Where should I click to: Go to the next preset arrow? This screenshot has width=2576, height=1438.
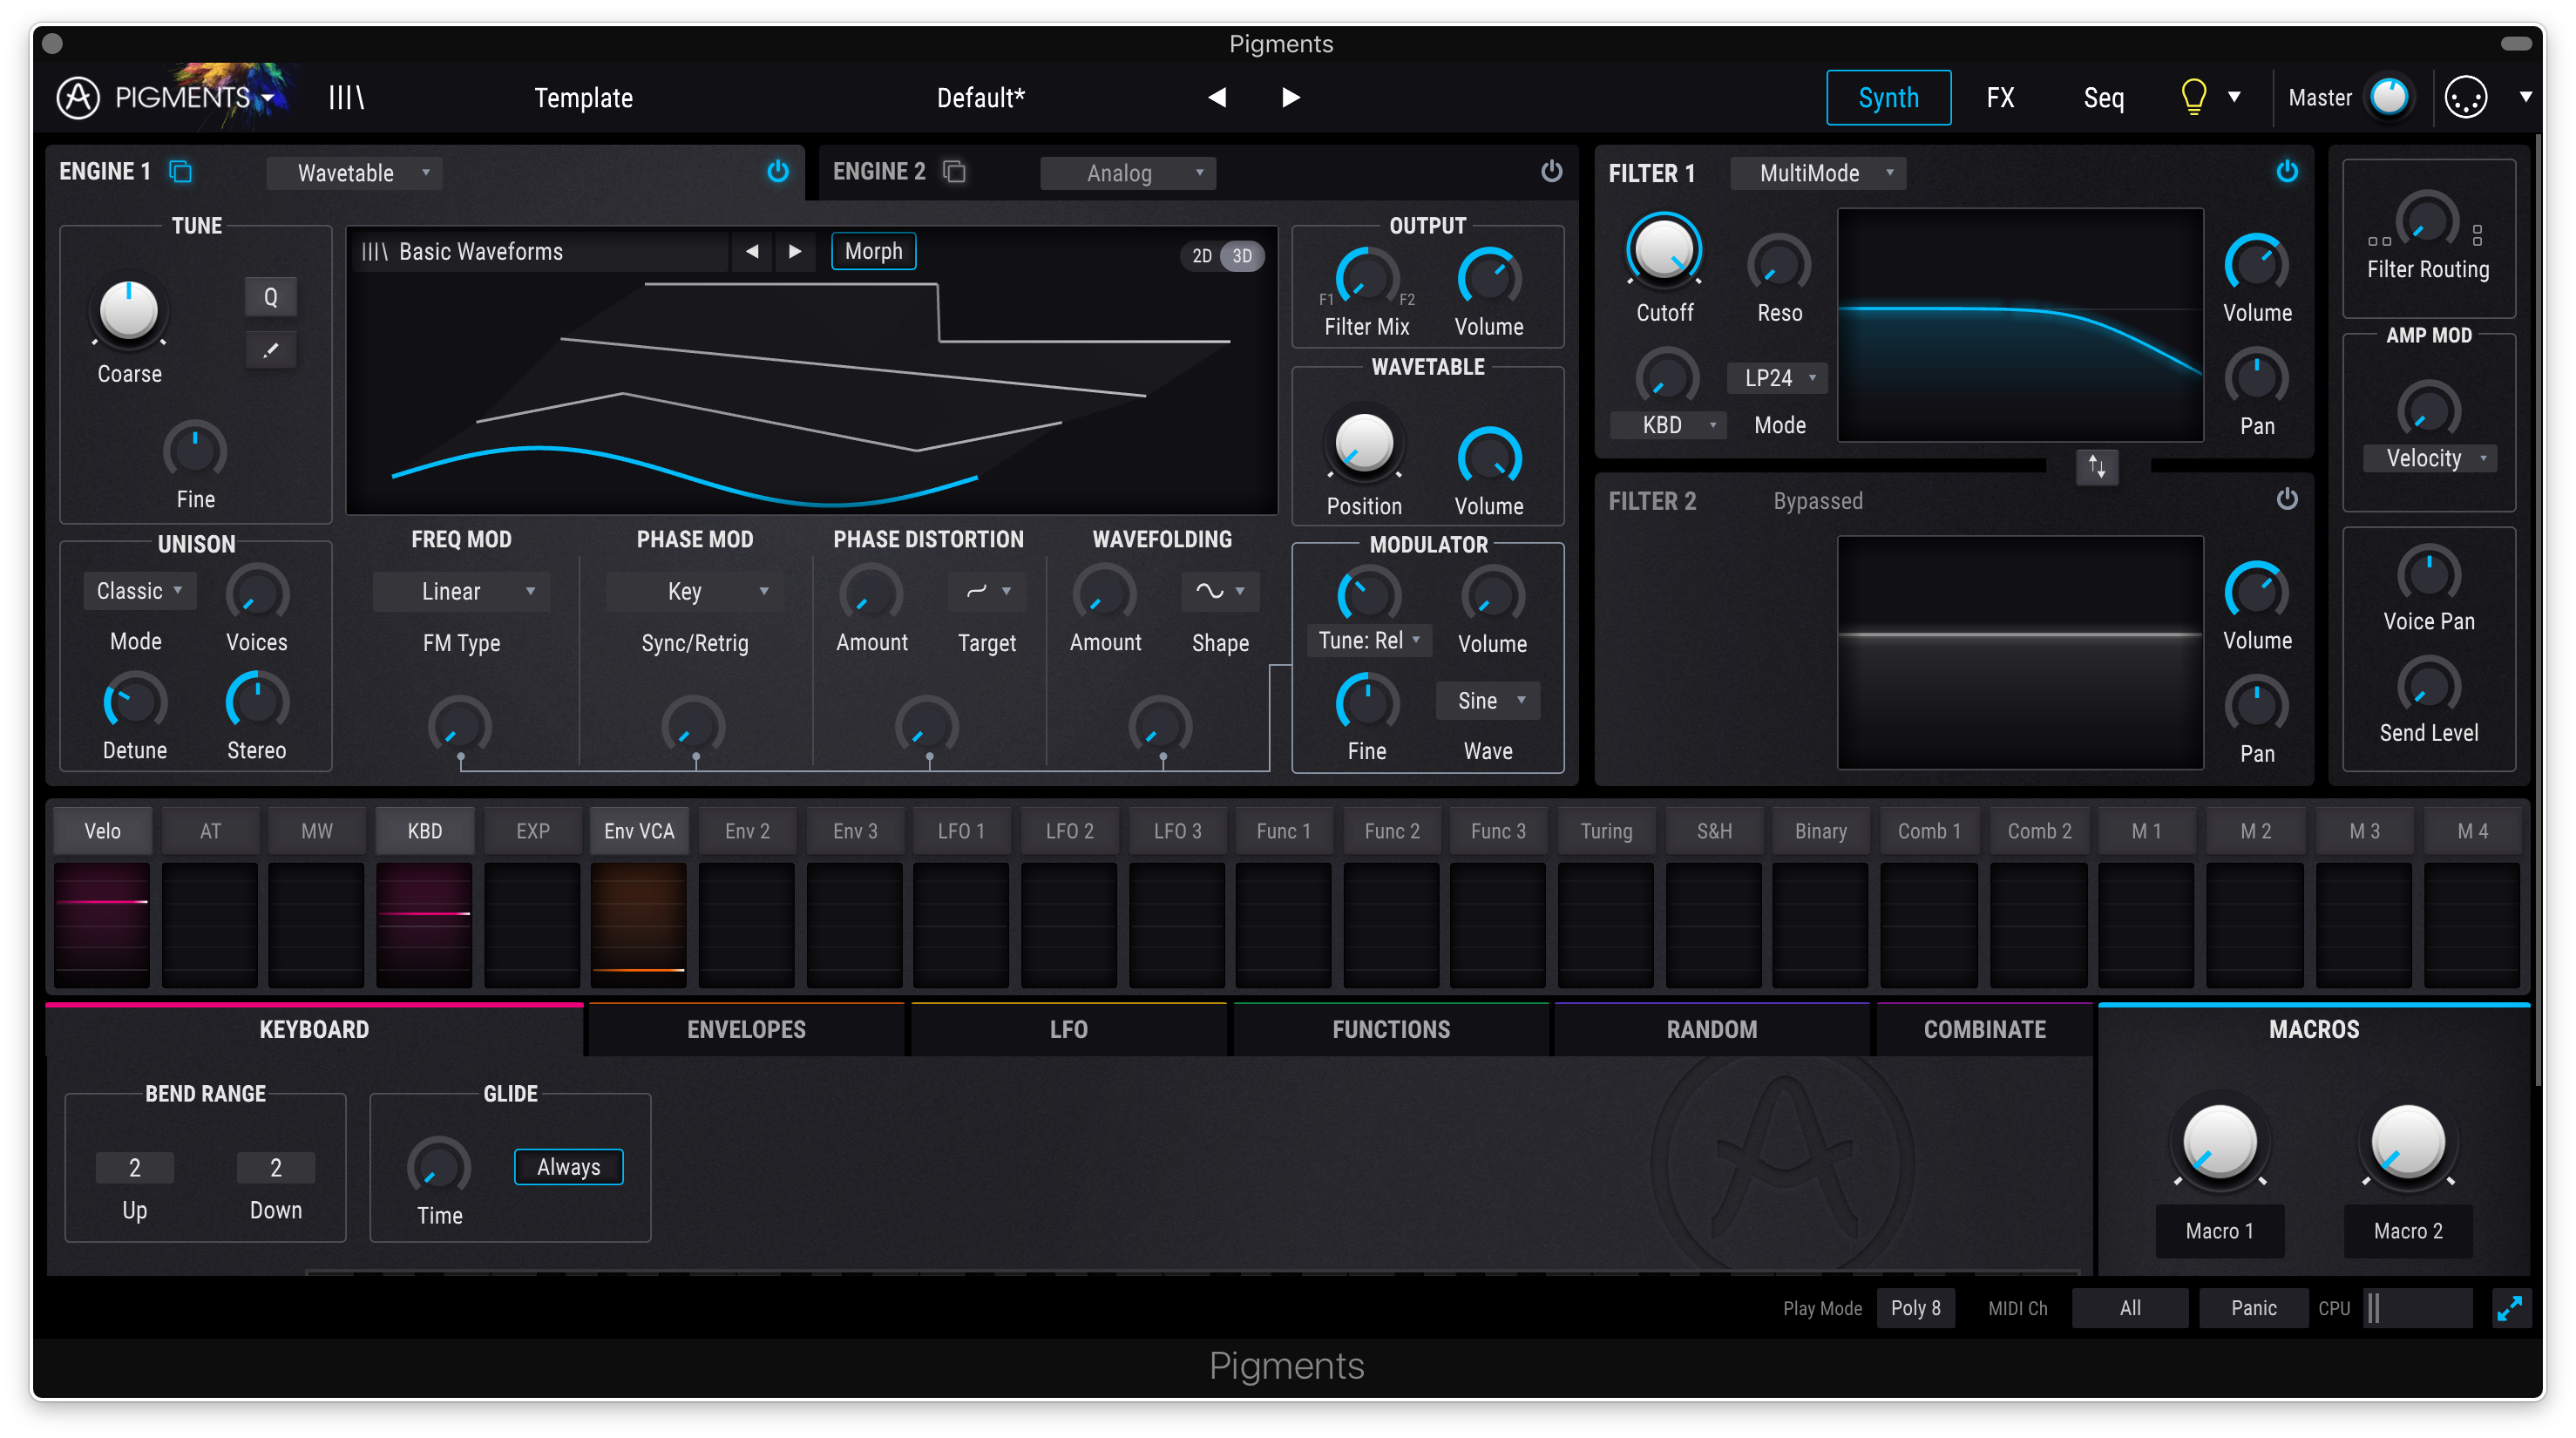click(x=1290, y=97)
